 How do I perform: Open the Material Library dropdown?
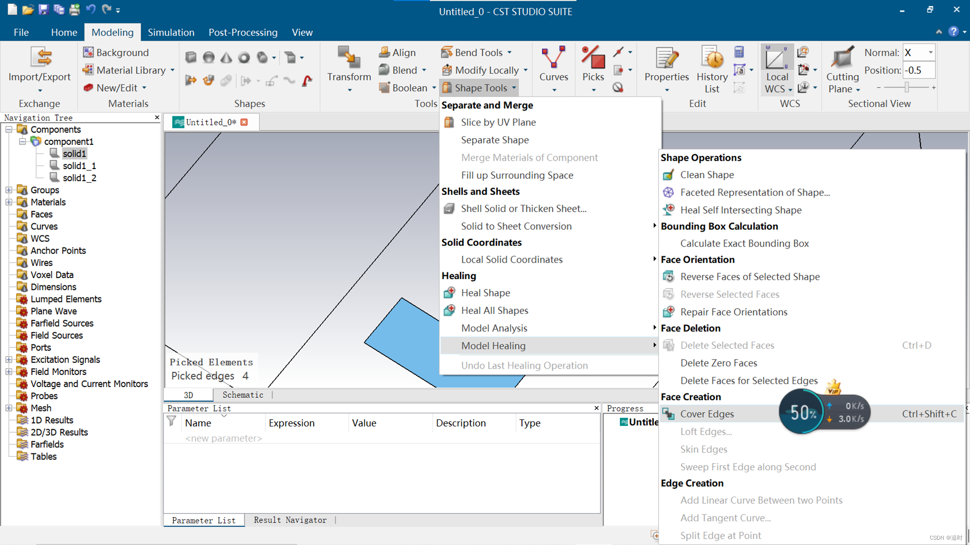173,70
